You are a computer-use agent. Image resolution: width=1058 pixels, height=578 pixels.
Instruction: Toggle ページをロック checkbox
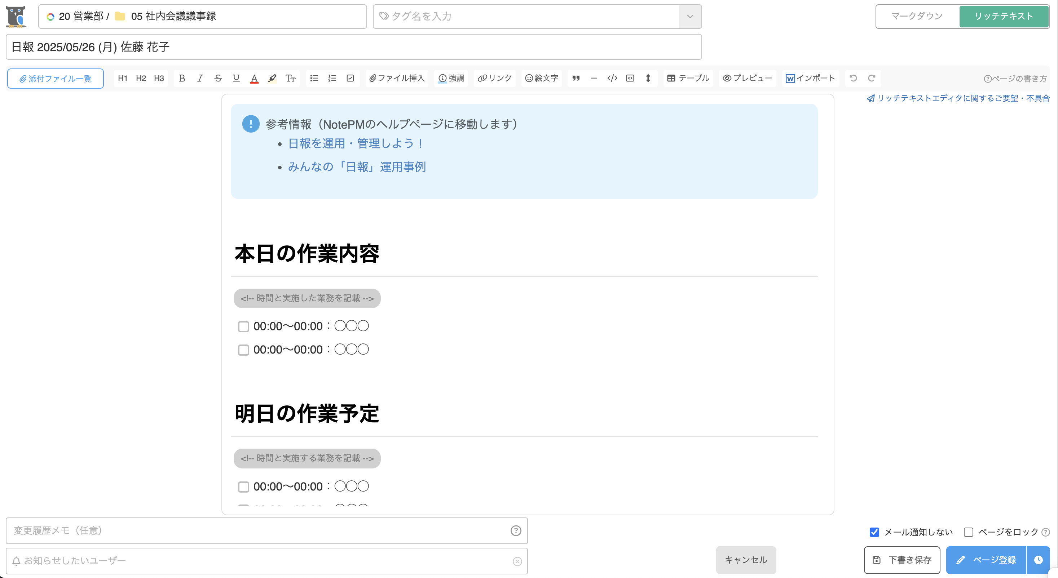pyautogui.click(x=969, y=533)
